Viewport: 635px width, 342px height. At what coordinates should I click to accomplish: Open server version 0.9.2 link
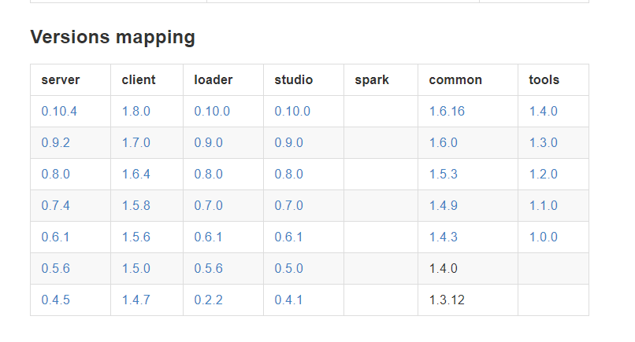pos(55,143)
